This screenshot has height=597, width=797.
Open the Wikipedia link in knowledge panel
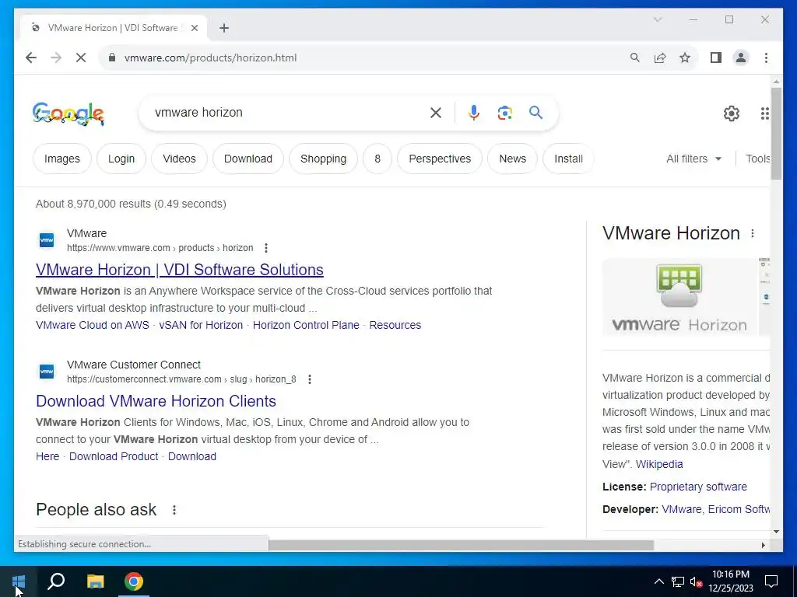point(659,464)
